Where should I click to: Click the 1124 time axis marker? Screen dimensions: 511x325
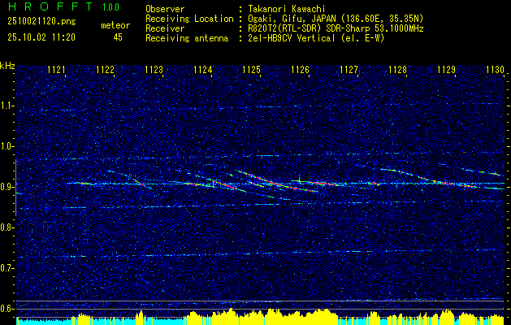pyautogui.click(x=202, y=69)
